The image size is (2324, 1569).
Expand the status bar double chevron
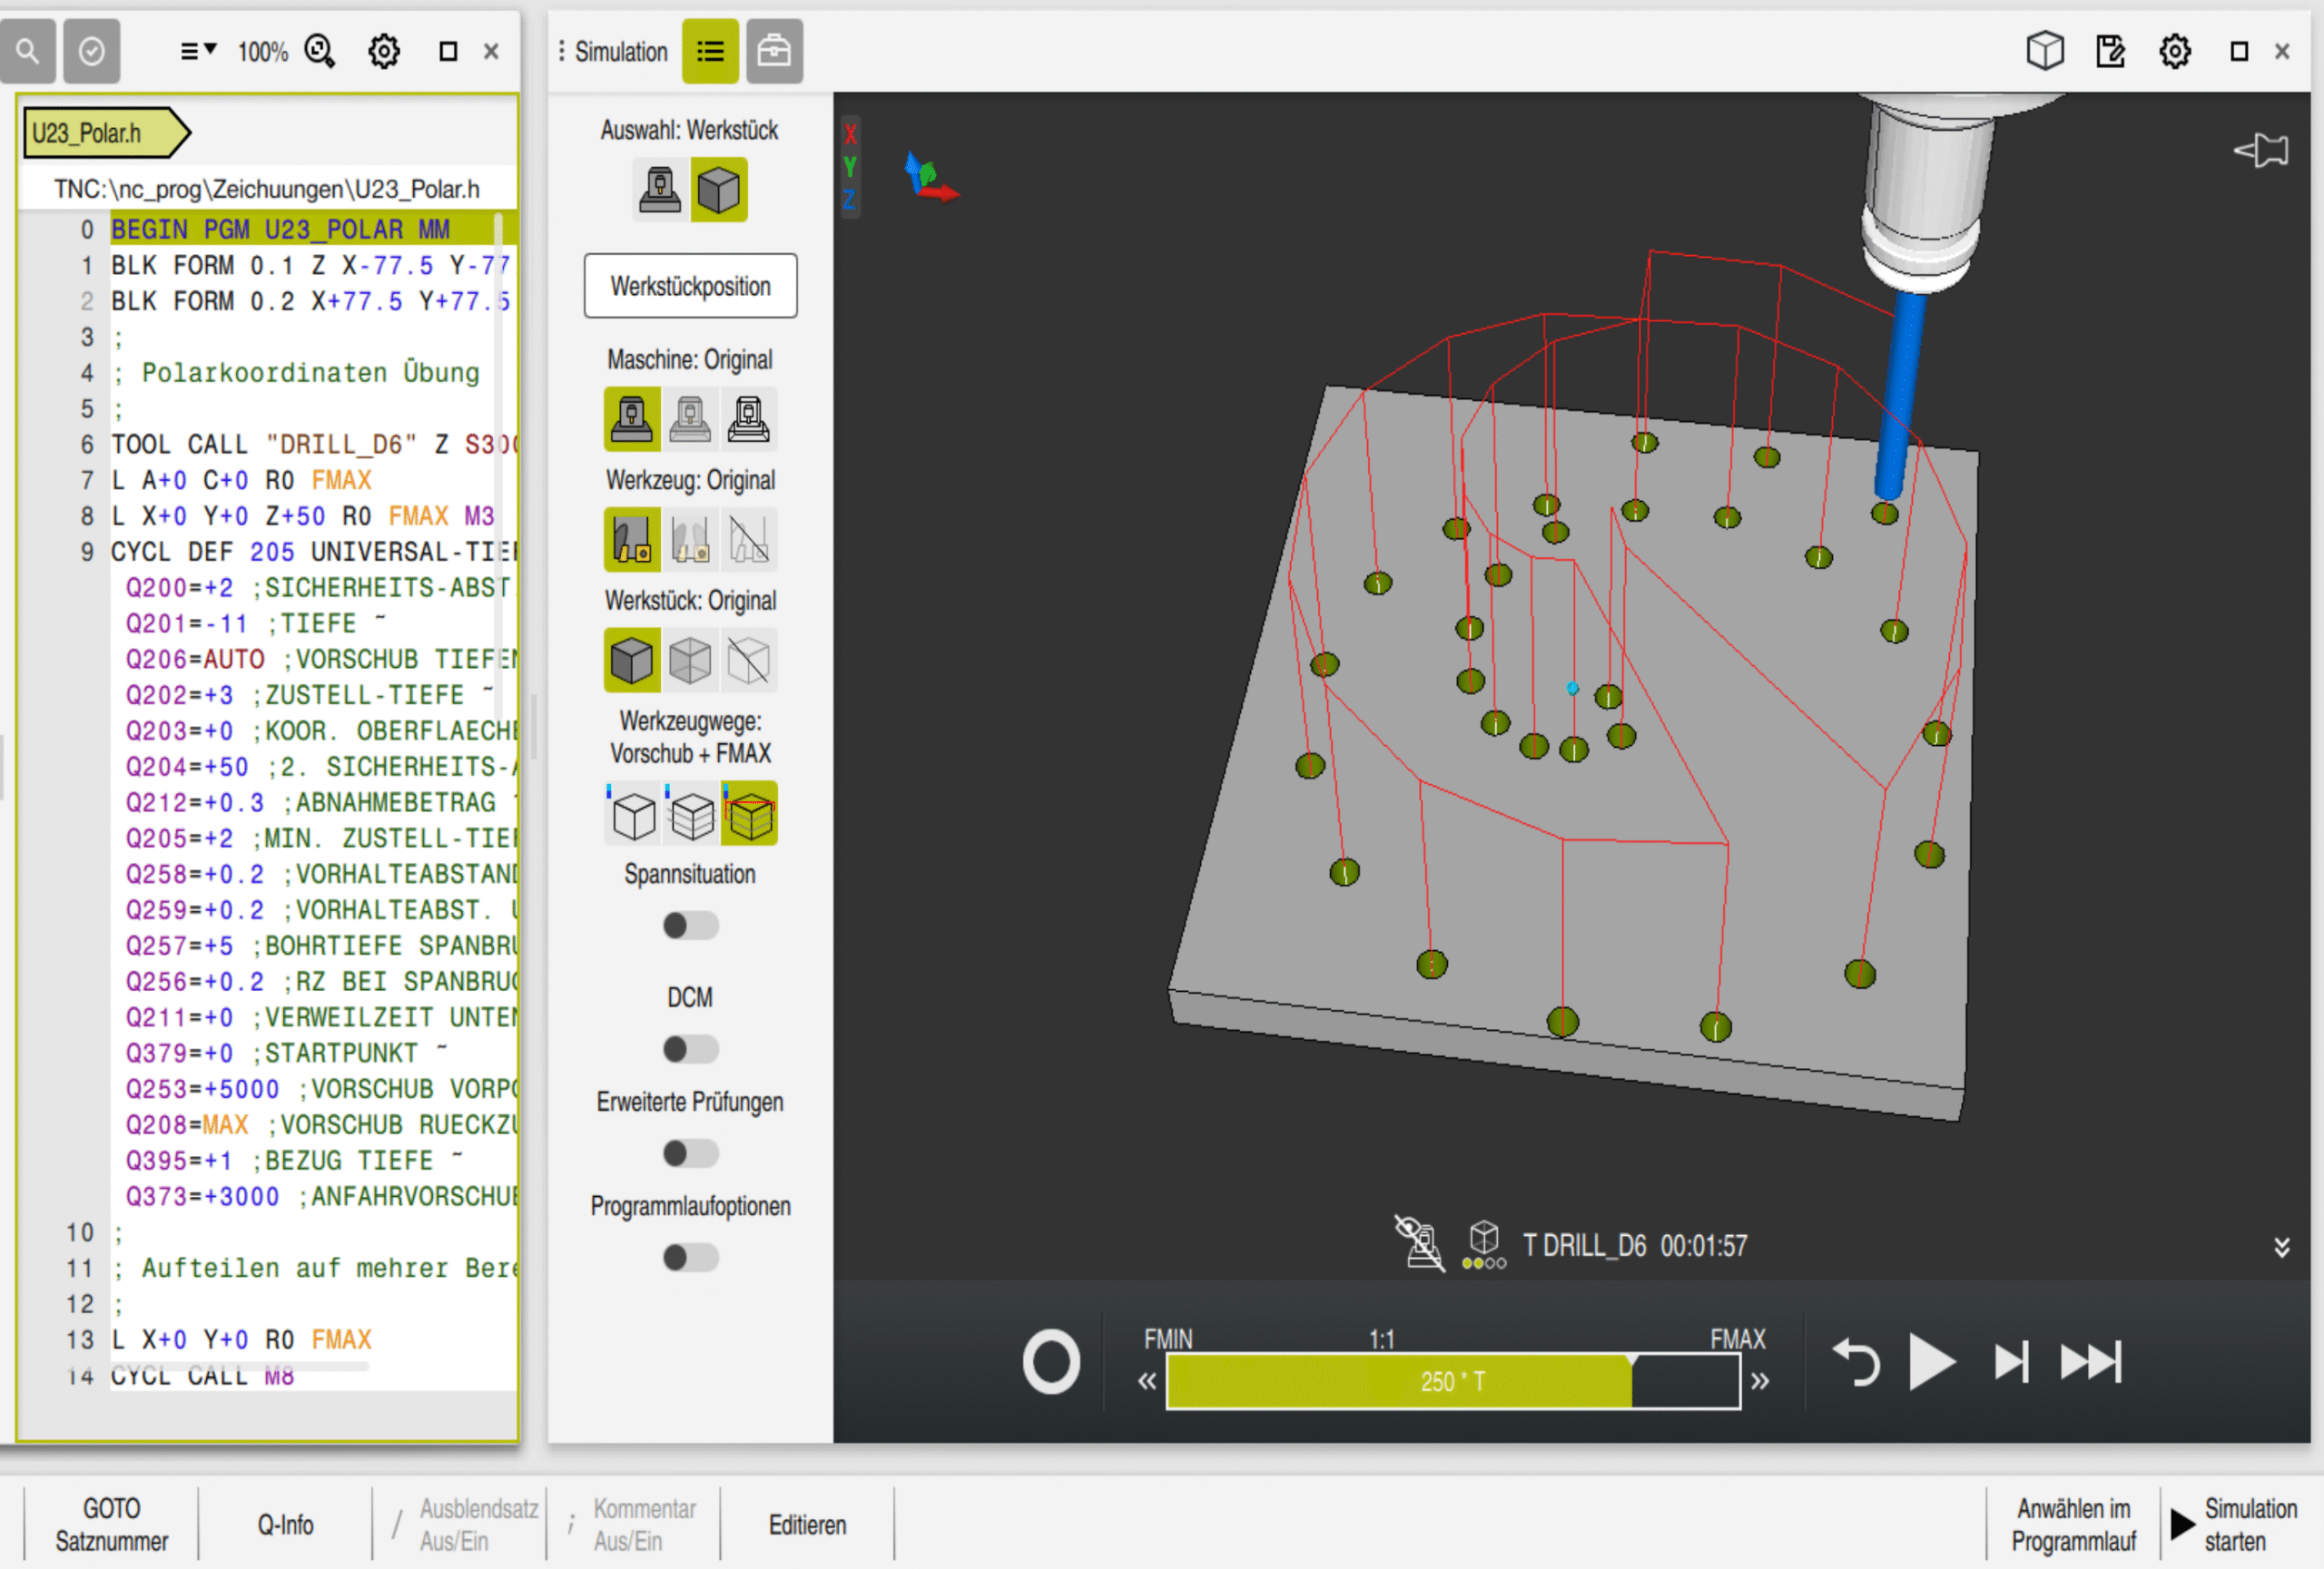click(x=2281, y=1246)
